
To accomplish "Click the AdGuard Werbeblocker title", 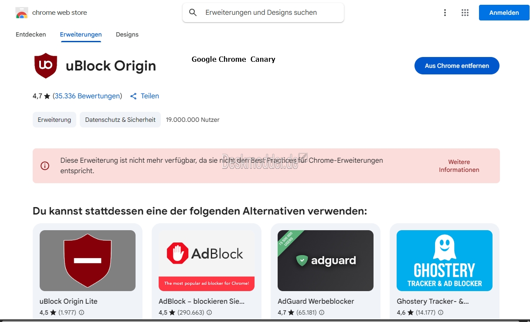I will (316, 301).
